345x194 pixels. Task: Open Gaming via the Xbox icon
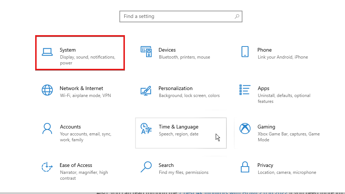point(245,128)
